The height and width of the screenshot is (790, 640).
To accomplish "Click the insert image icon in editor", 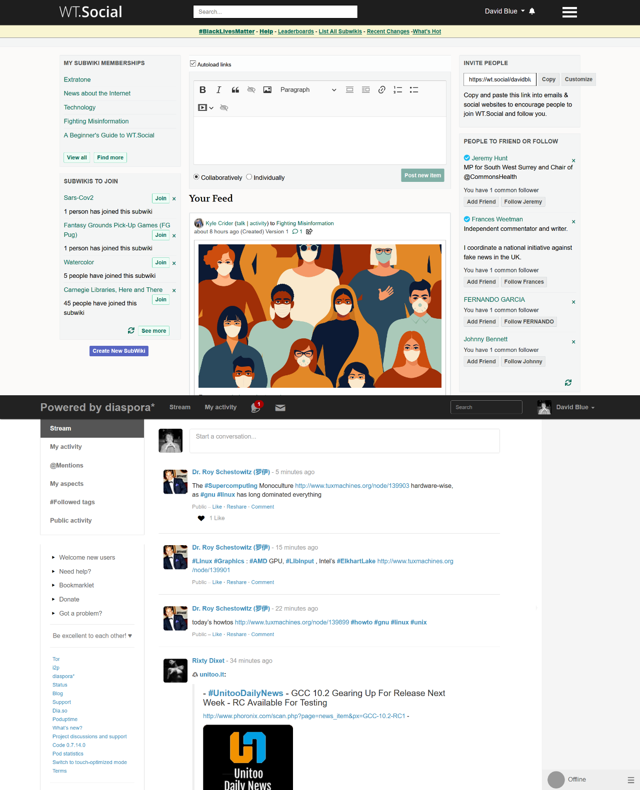I will coord(267,90).
